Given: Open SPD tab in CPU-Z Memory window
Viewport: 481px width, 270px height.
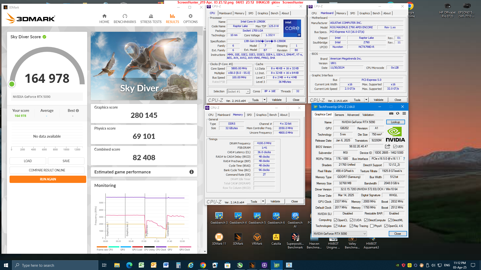Looking at the screenshot, I should pos(249,115).
